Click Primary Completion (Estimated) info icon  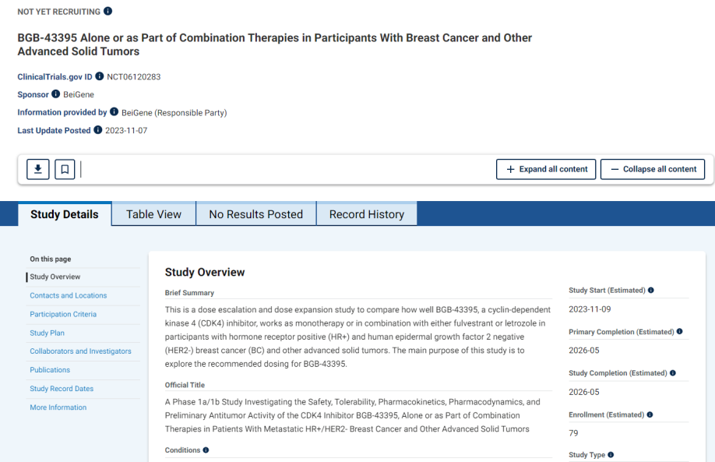680,332
